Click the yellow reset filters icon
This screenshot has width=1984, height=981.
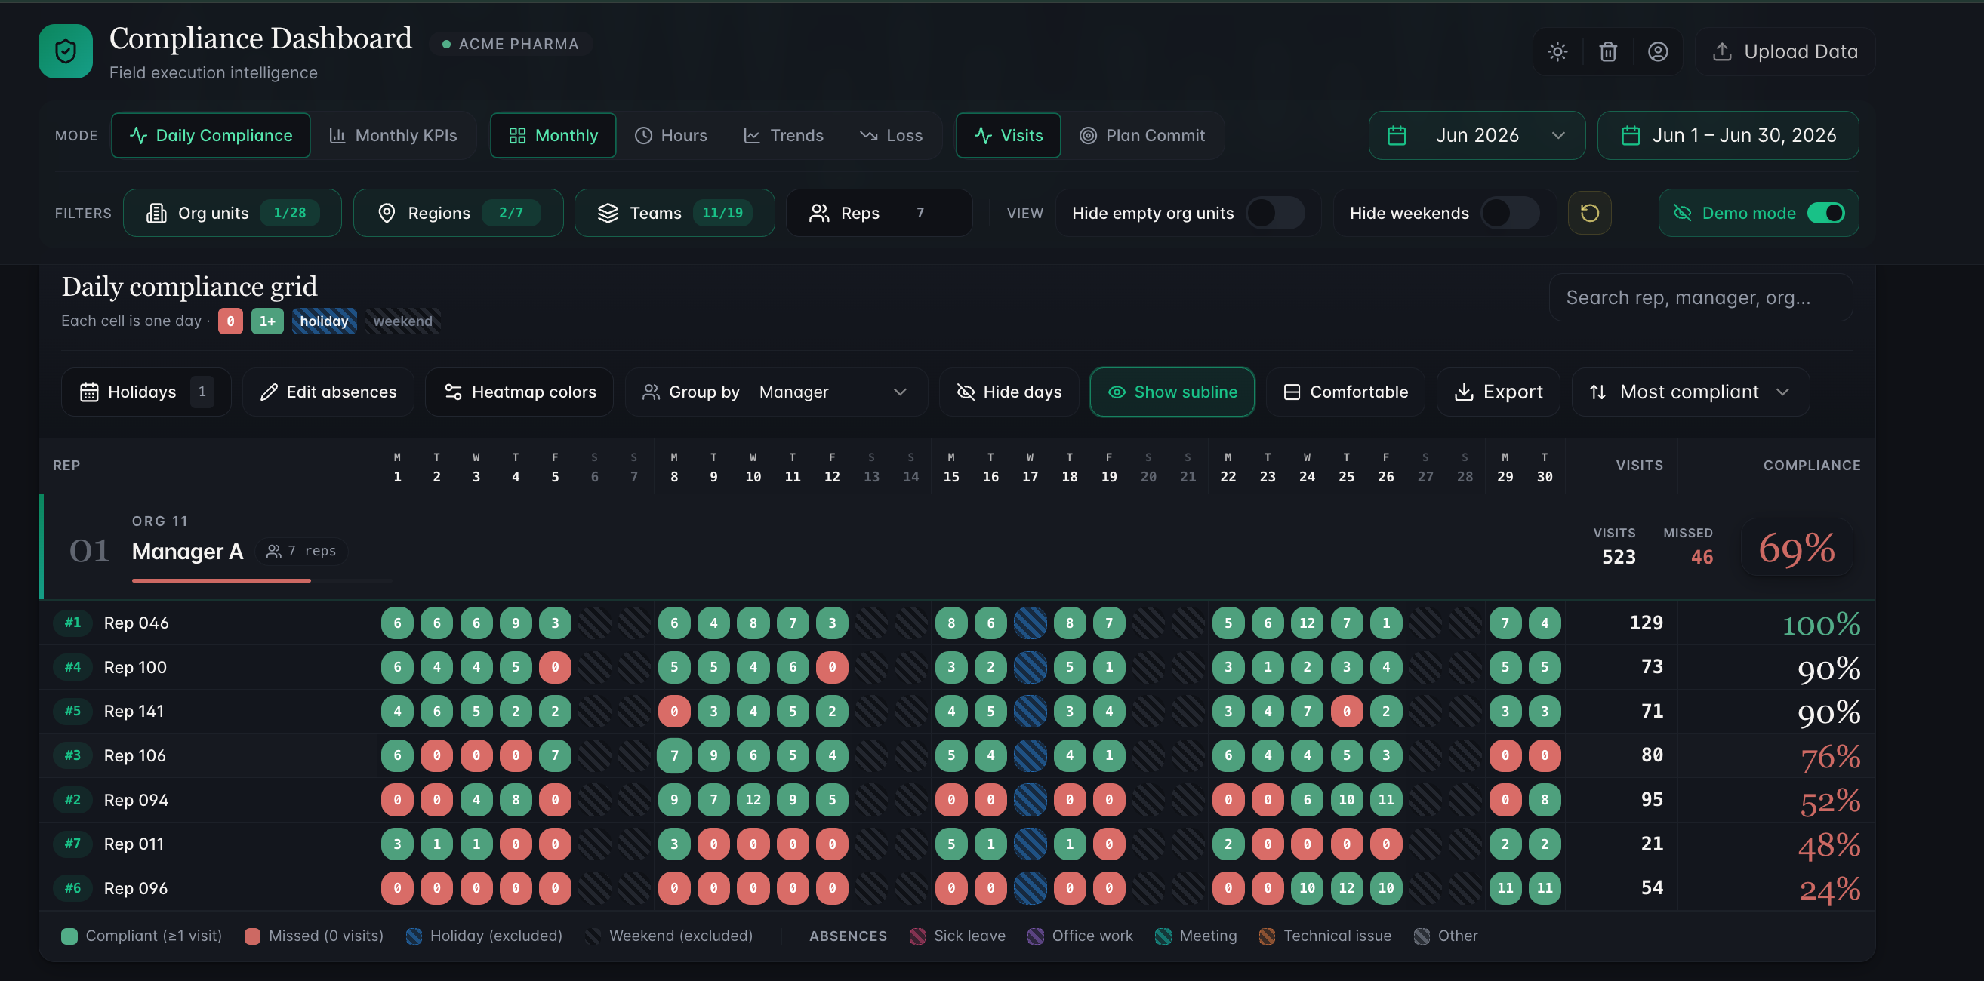click(1590, 213)
